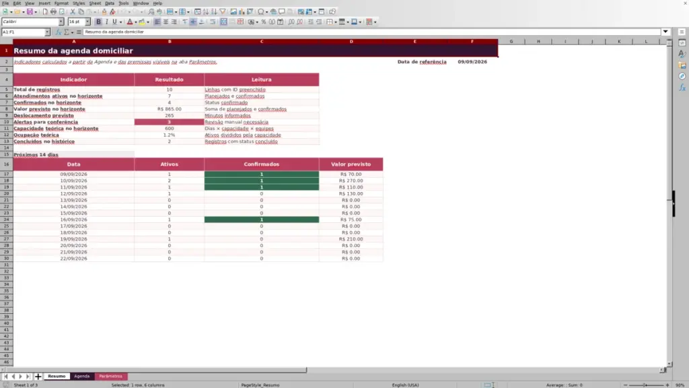Toggle Italic formatting
The width and height of the screenshot is (689, 388).
[106, 22]
